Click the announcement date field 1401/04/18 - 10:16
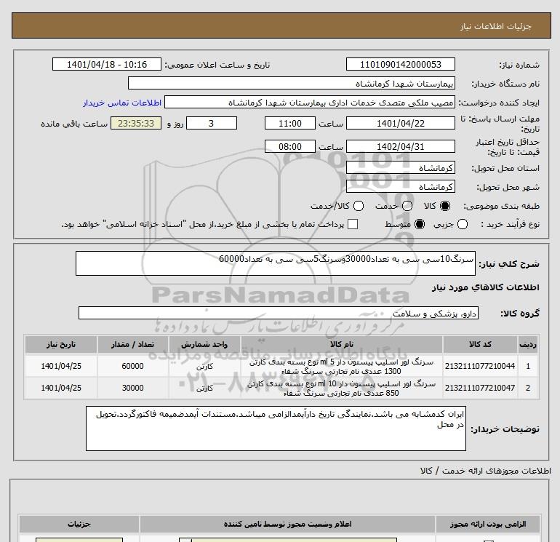The image size is (560, 542). coord(107,64)
